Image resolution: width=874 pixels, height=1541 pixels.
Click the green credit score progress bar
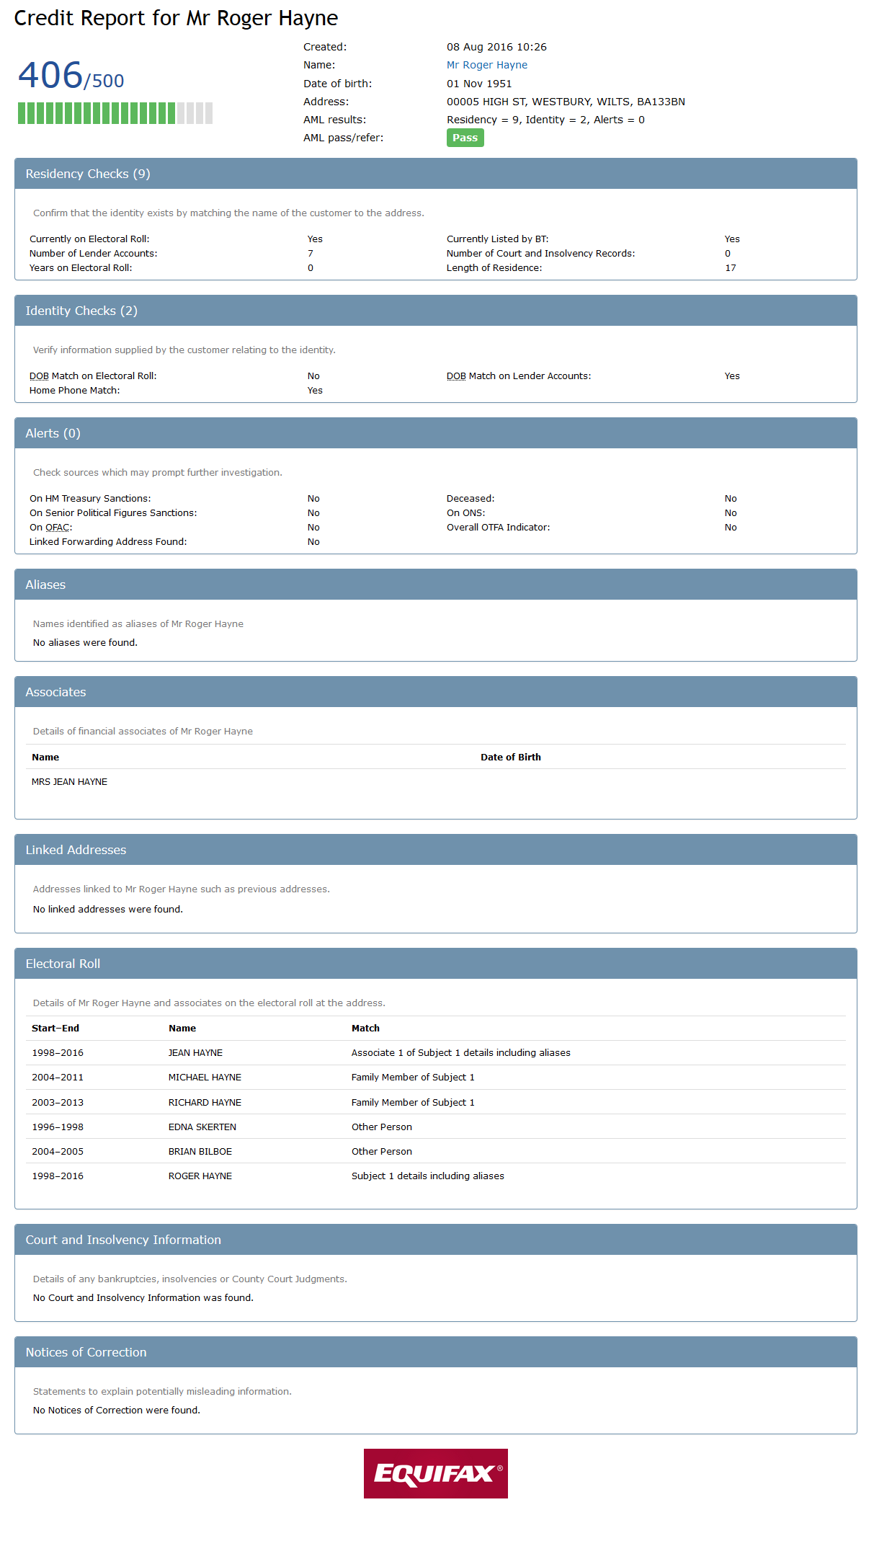(x=115, y=113)
